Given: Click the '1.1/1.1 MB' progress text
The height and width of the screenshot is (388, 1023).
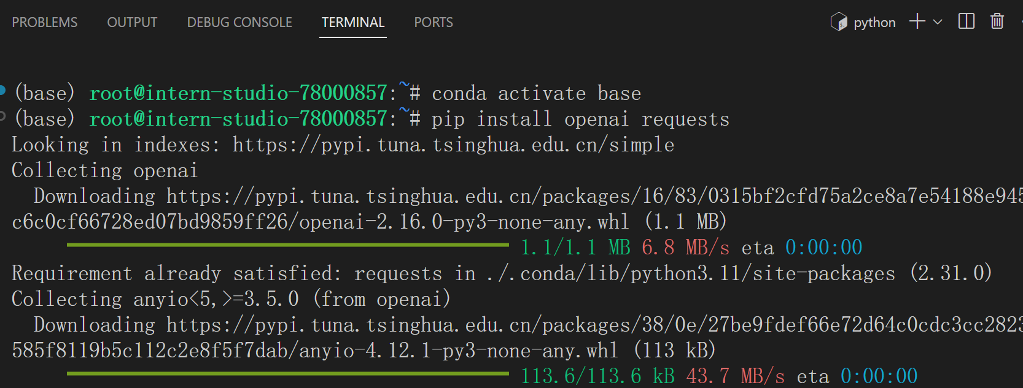Looking at the screenshot, I should [x=575, y=248].
